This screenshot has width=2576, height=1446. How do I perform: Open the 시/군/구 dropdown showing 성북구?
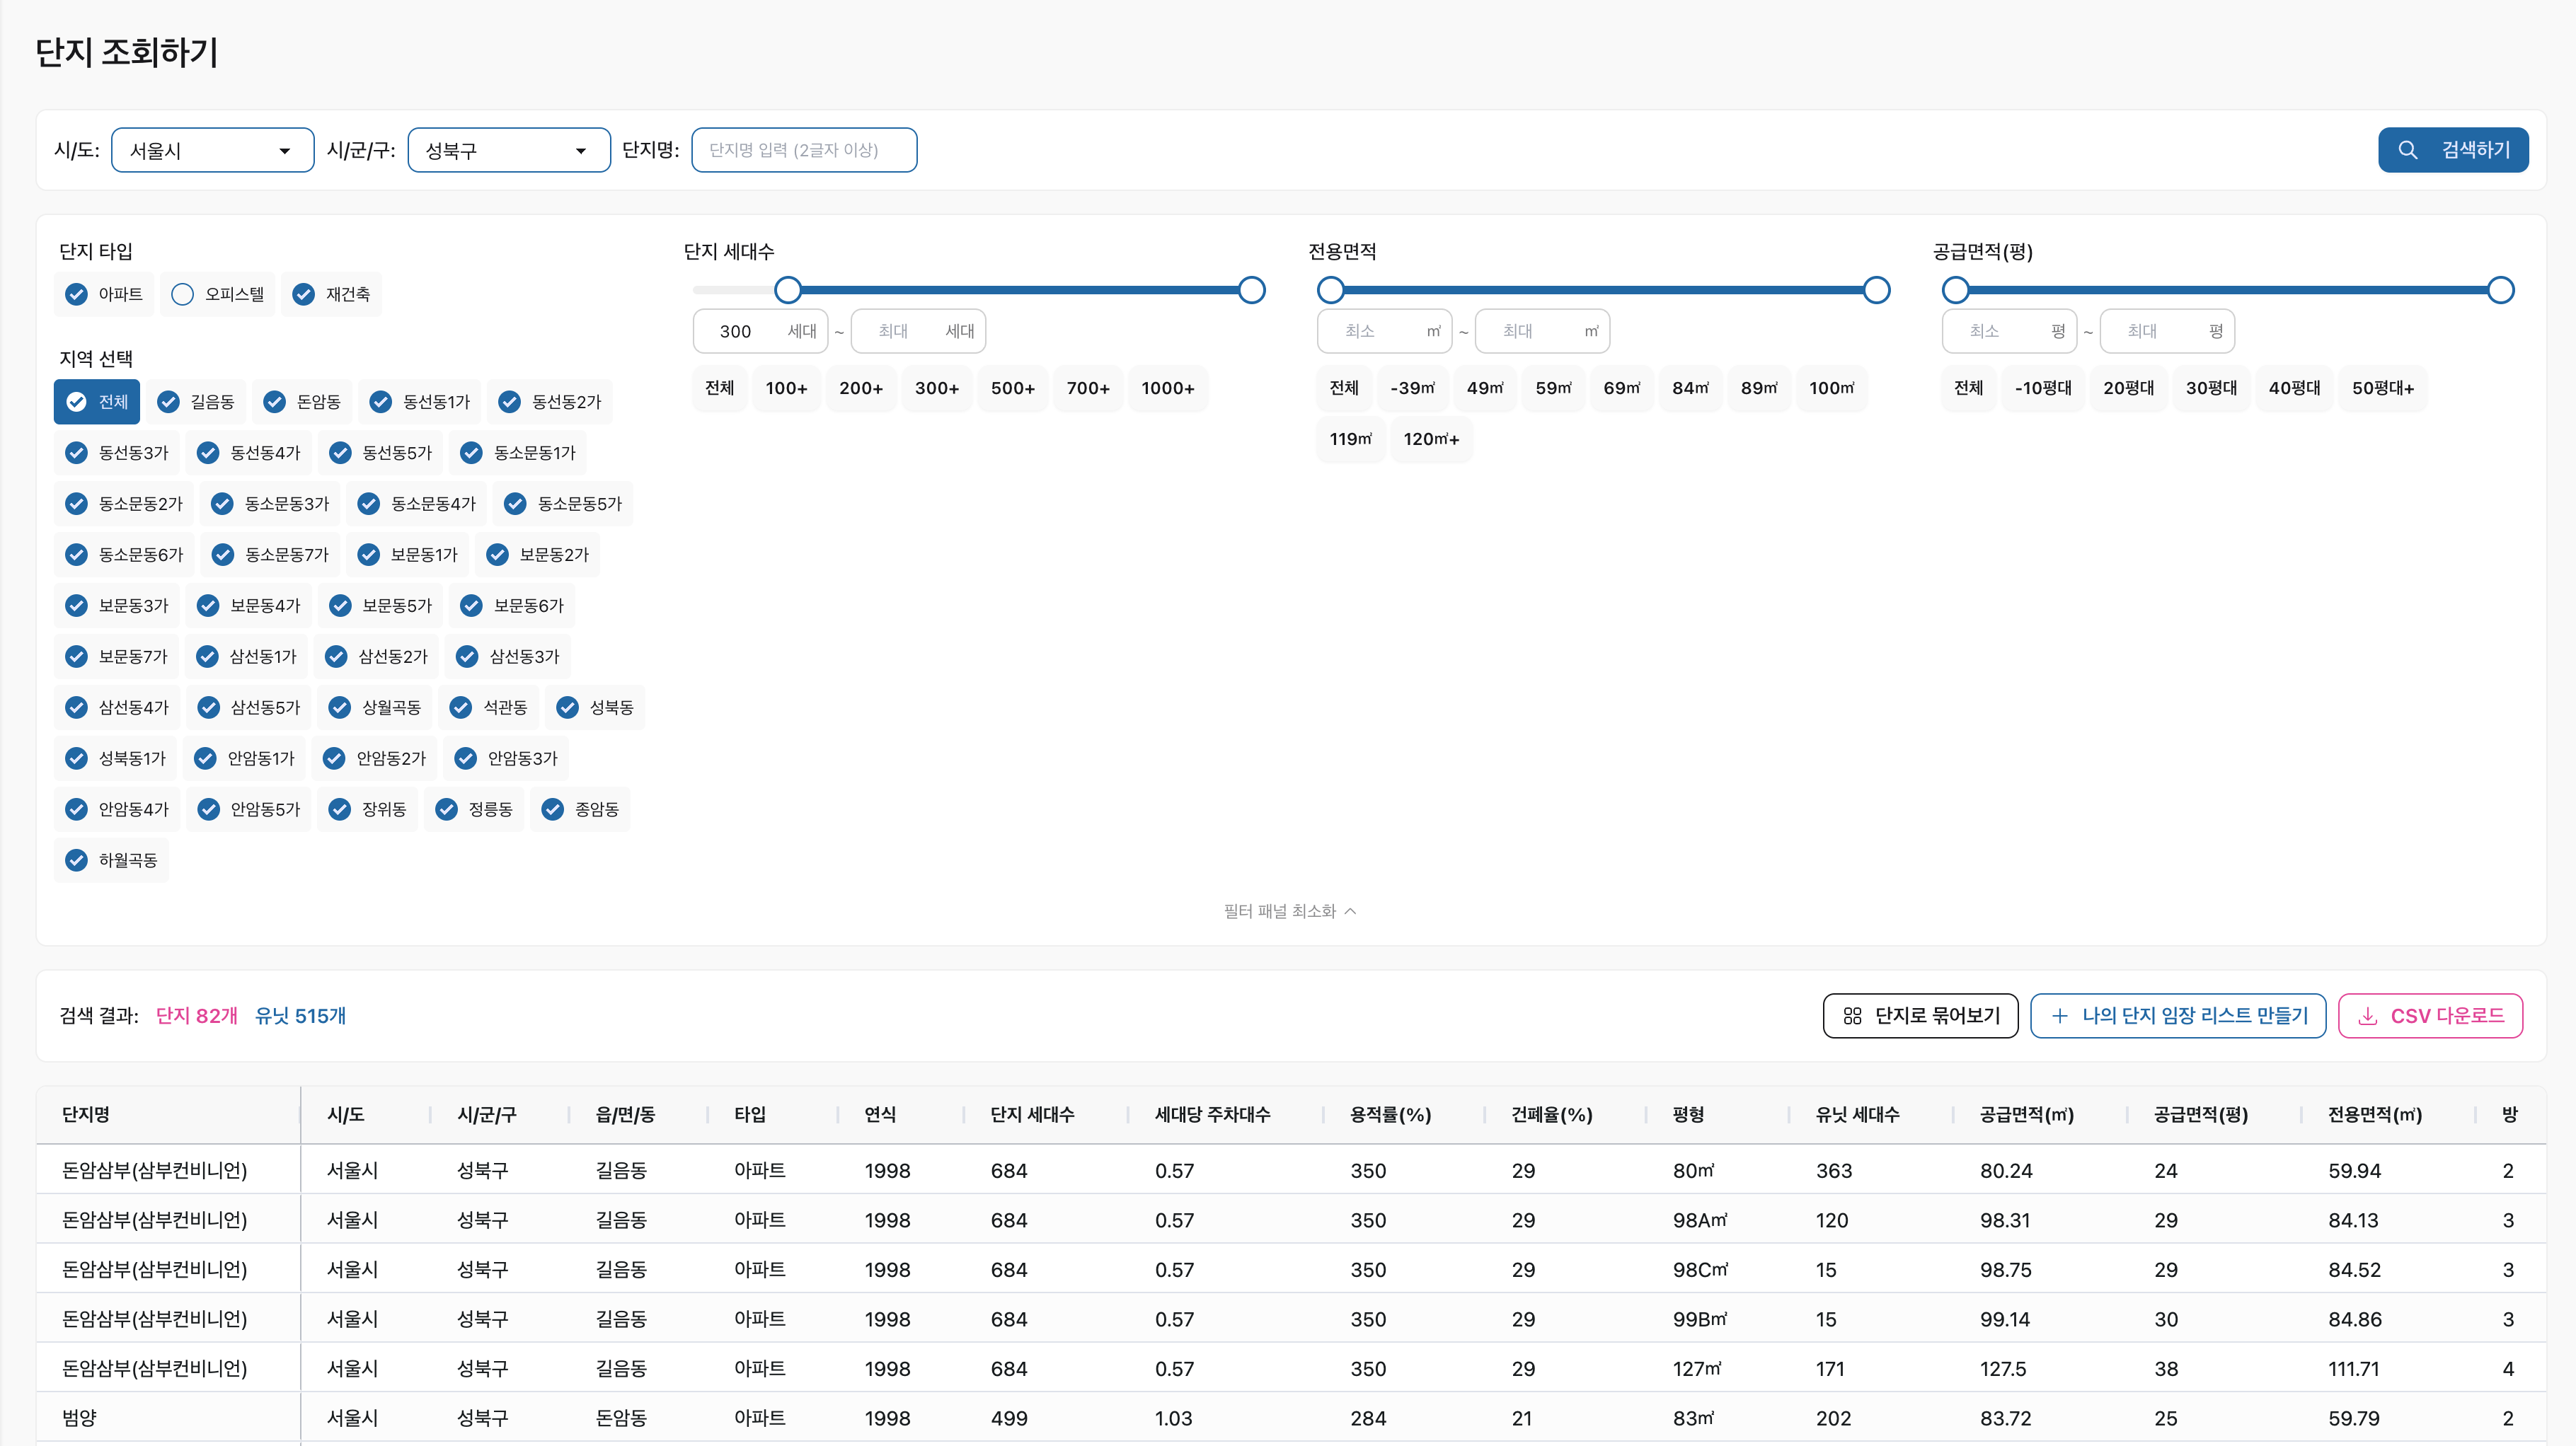click(x=508, y=150)
